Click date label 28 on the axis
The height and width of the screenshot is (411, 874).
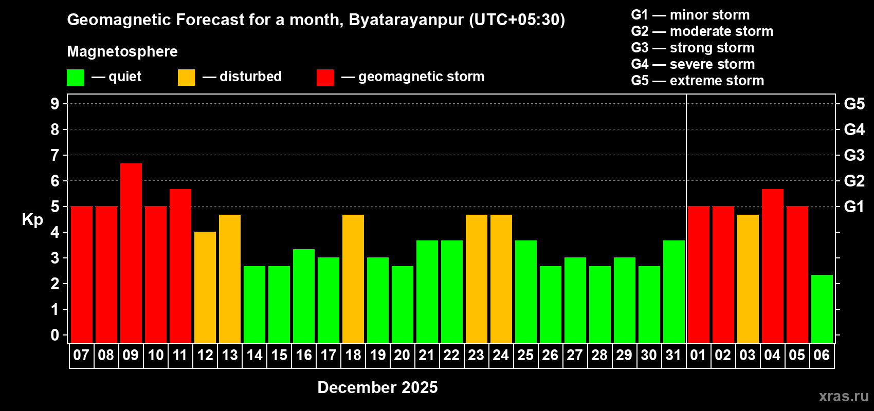click(x=599, y=355)
